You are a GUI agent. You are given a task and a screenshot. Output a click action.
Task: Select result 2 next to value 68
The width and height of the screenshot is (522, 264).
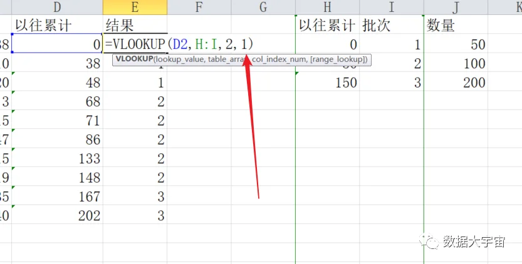tap(135, 101)
